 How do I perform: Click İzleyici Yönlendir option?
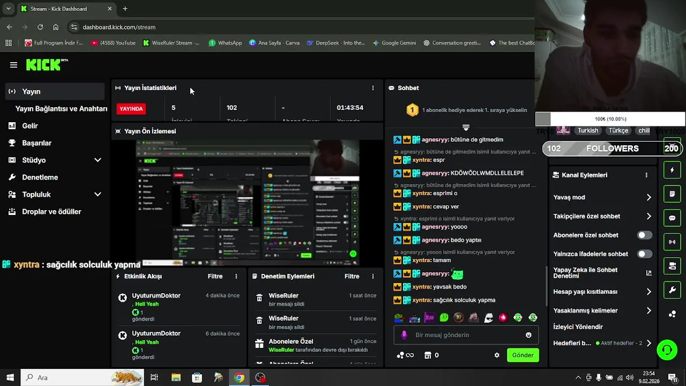(578, 326)
